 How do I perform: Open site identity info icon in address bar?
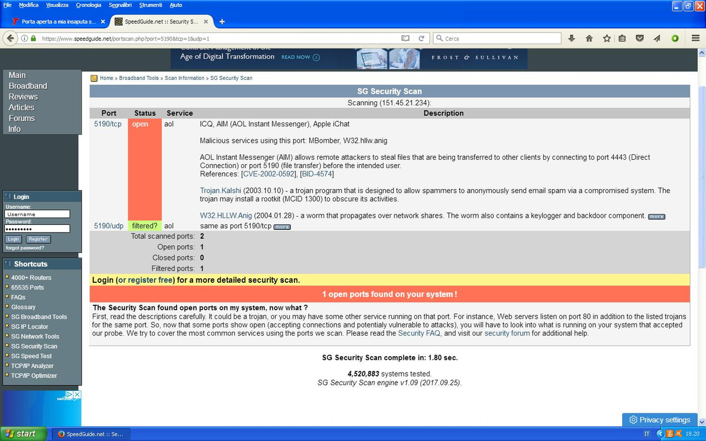(x=24, y=39)
